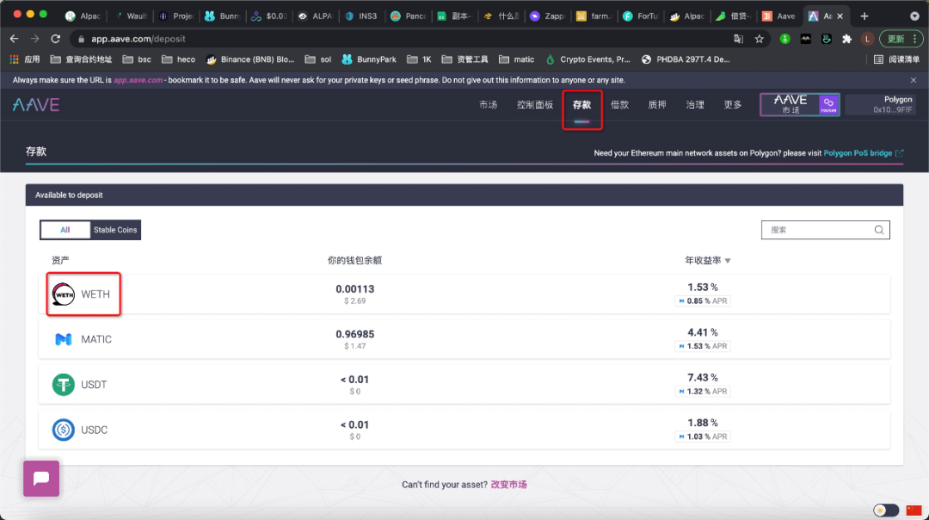Viewport: 929px width, 520px height.
Task: Open the Polygon PoS bridge link
Action: [x=856, y=152]
